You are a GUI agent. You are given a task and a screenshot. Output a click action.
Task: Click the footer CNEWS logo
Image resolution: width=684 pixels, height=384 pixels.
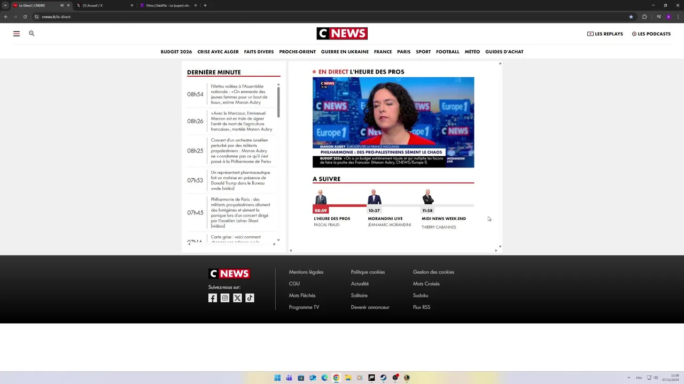click(x=229, y=274)
